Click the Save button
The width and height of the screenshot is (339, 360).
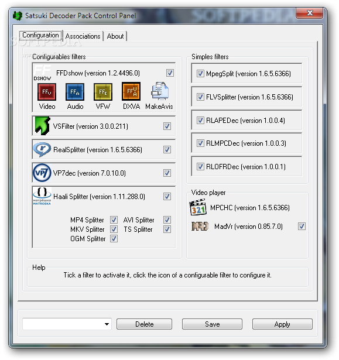tap(212, 324)
